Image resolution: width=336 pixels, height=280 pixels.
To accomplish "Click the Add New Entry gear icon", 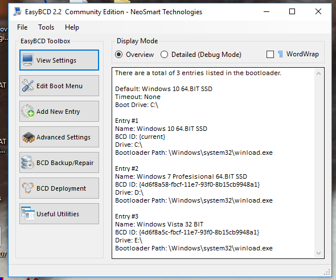I will [28, 111].
